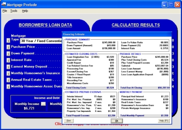Screen dimensions: 182x130
Task: Click the Appraisal Fee line
Action: pyautogui.click(x=90, y=60)
